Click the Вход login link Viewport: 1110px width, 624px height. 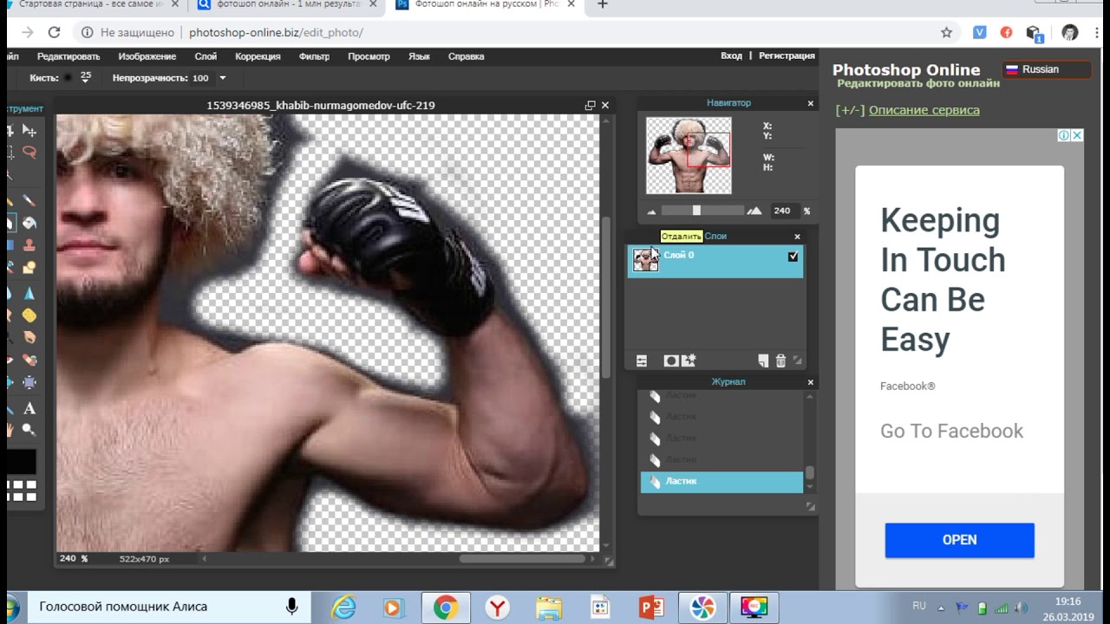coord(731,55)
